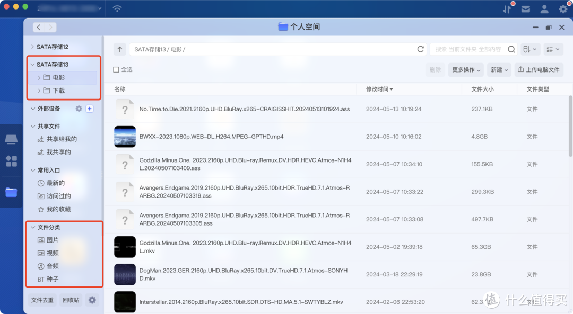This screenshot has height=314, width=573.
Task: Collapse the 常用入口 section
Action: tap(33, 171)
